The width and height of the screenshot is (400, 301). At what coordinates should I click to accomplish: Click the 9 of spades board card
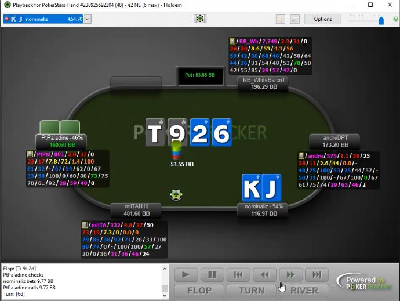tap(177, 132)
